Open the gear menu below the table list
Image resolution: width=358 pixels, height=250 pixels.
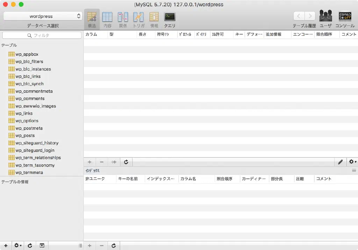click(17, 245)
